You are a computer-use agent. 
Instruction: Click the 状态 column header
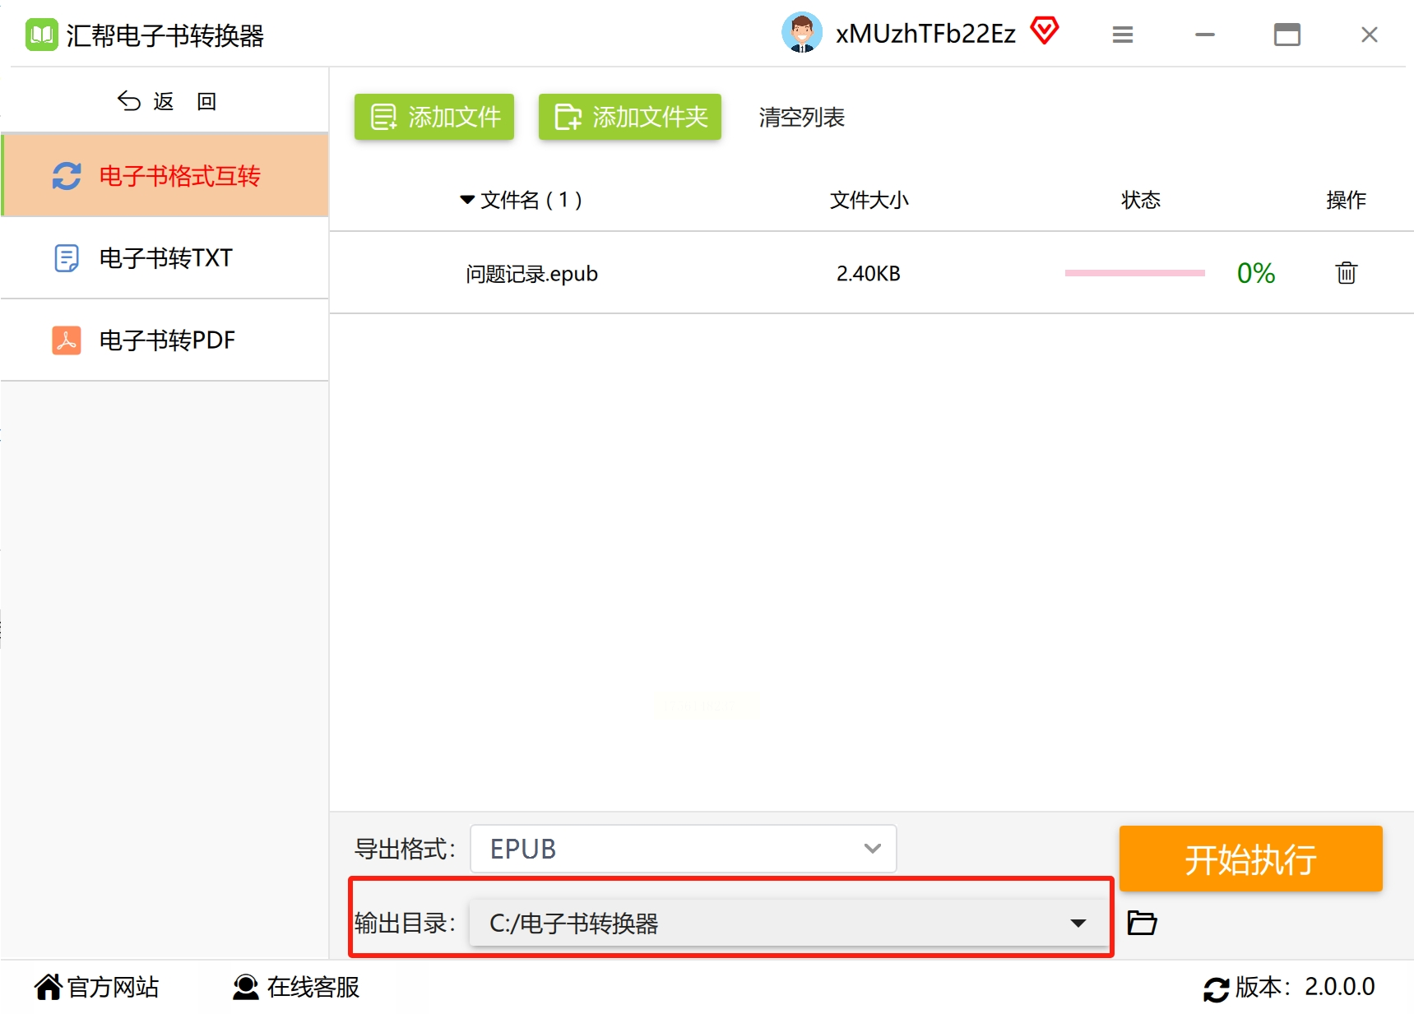point(1141,200)
